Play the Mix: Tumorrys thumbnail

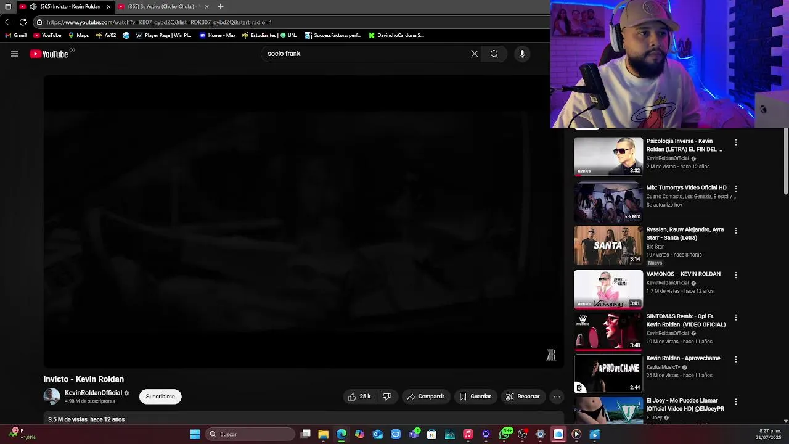click(x=608, y=202)
